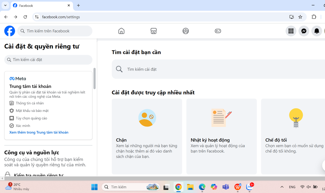Screen dimensions: 325x193
Task: Click the battery icon in tray
Action: coord(315,187)
